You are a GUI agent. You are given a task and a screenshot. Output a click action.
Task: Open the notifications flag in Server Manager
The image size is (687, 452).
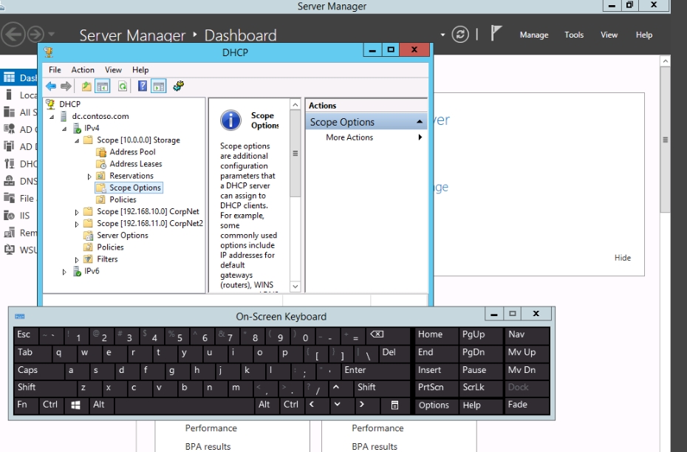pyautogui.click(x=496, y=33)
